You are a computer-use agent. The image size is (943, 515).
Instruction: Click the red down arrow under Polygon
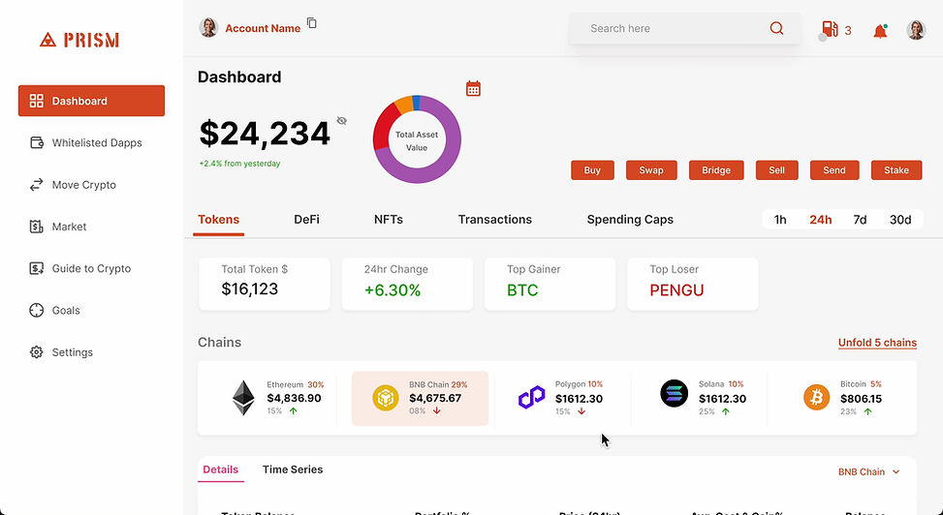(x=582, y=411)
